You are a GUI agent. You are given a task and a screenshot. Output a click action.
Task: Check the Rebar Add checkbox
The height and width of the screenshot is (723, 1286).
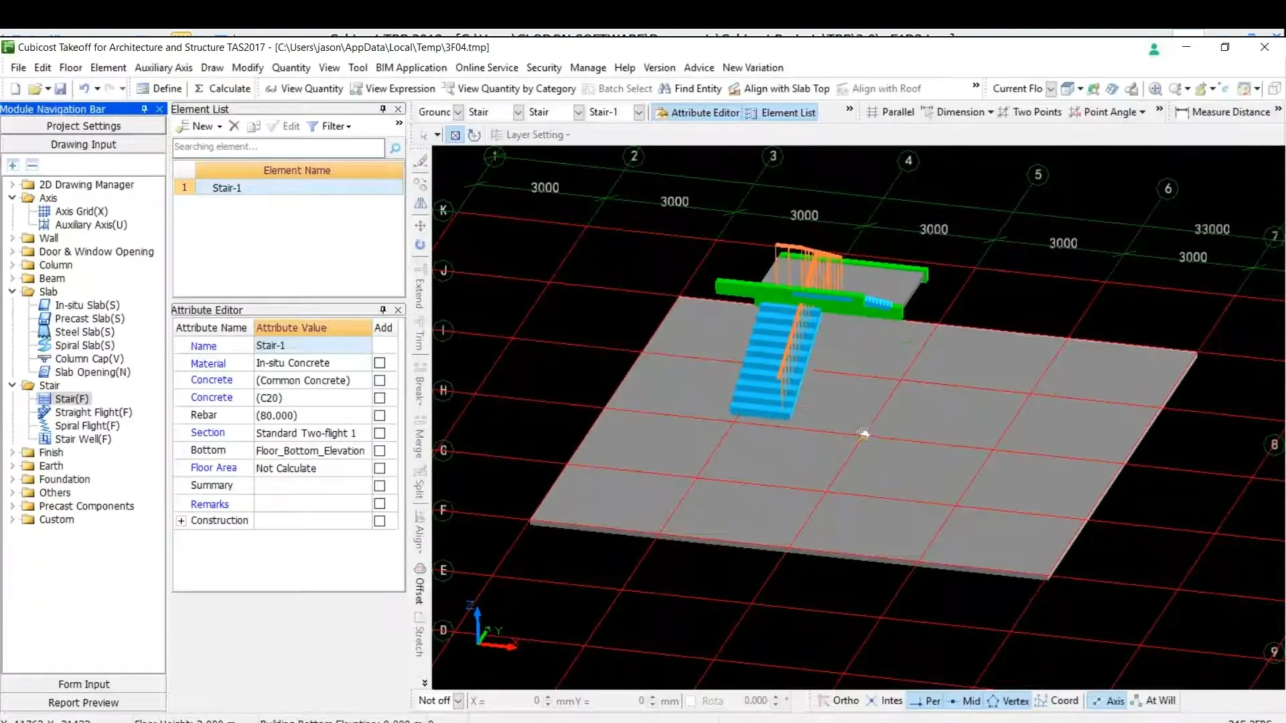click(380, 416)
